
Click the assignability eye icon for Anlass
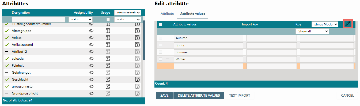point(91,38)
